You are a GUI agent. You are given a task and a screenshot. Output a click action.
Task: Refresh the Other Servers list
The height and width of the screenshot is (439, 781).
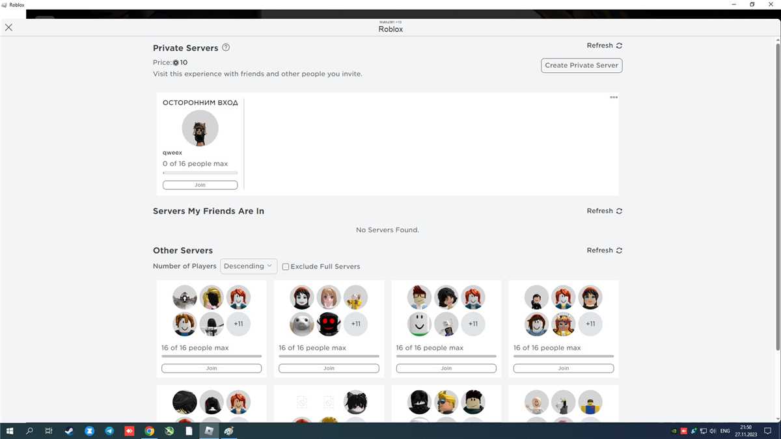[x=605, y=250]
